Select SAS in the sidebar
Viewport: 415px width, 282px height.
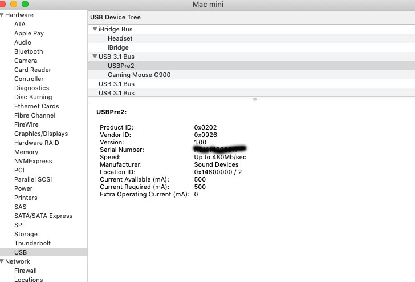(x=20, y=207)
